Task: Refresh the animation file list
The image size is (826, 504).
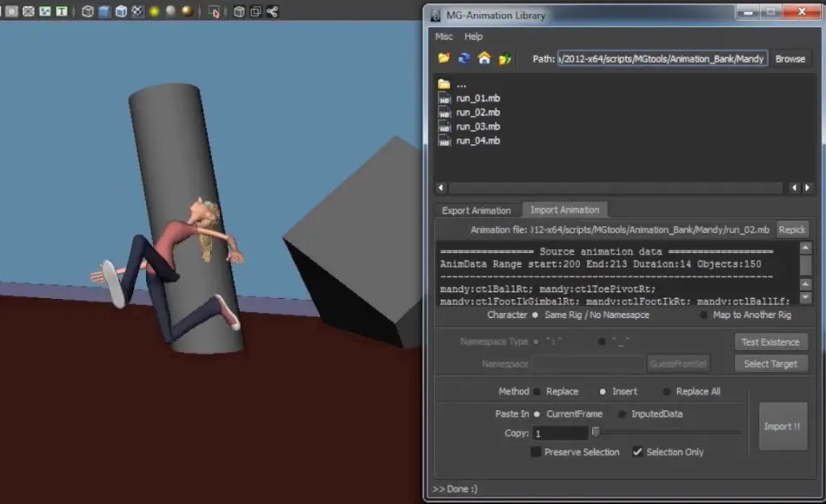Action: pos(463,58)
